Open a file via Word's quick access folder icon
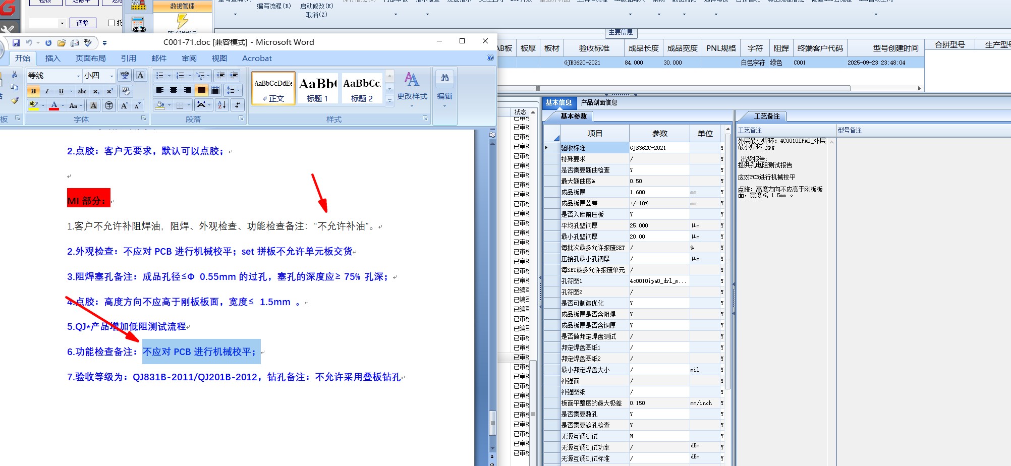The height and width of the screenshot is (466, 1011). (62, 43)
